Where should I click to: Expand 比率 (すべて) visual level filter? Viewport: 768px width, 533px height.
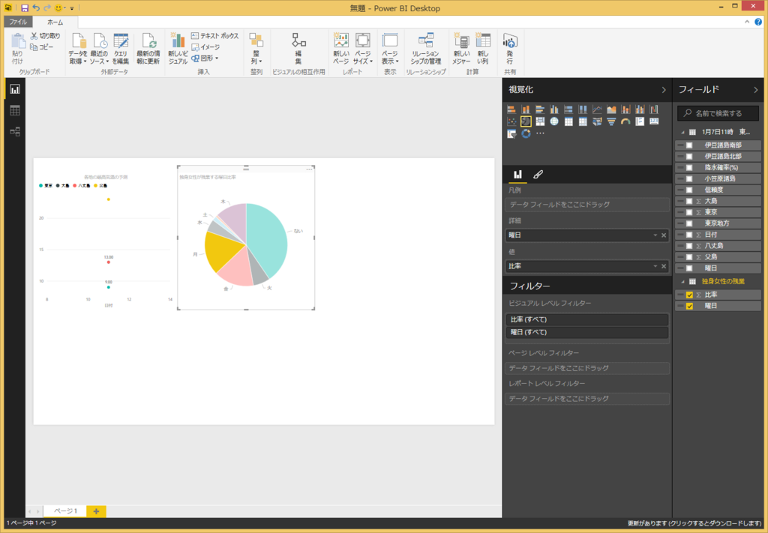[586, 319]
